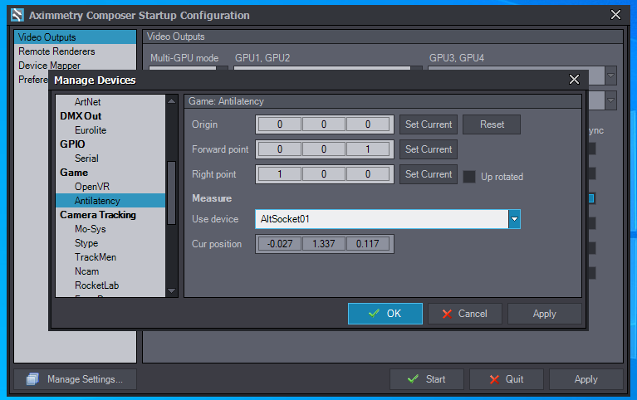The width and height of the screenshot is (637, 400).
Task: Click Set Current for Right point
Action: pyautogui.click(x=429, y=174)
